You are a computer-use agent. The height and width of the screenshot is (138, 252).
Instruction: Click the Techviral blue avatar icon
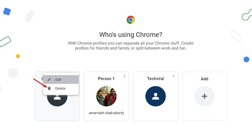tap(156, 96)
